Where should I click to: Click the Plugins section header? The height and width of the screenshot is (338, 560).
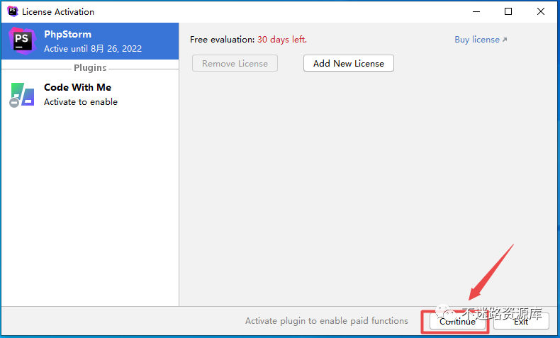click(90, 68)
